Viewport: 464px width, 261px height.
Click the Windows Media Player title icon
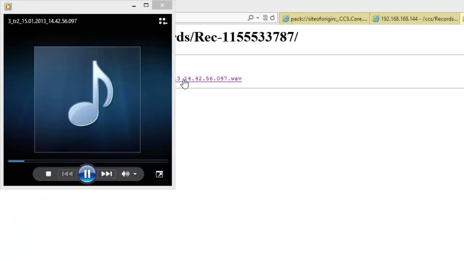[8, 6]
